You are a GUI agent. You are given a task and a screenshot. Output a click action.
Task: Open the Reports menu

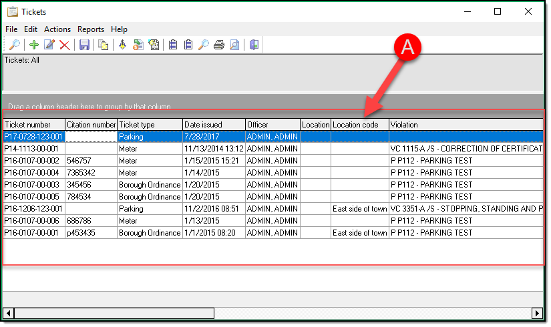click(90, 29)
